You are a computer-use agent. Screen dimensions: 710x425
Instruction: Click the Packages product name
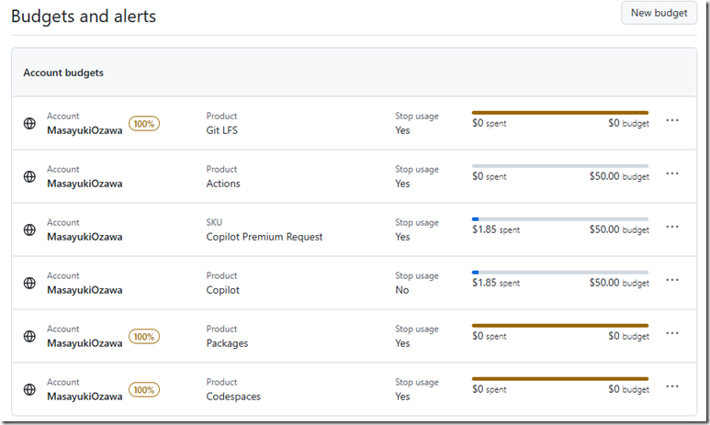[227, 343]
